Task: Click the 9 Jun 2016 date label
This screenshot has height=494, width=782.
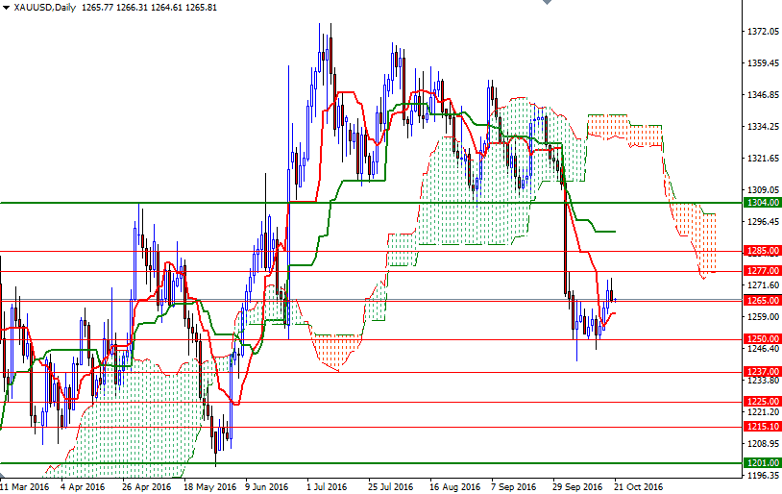Action: [x=267, y=486]
